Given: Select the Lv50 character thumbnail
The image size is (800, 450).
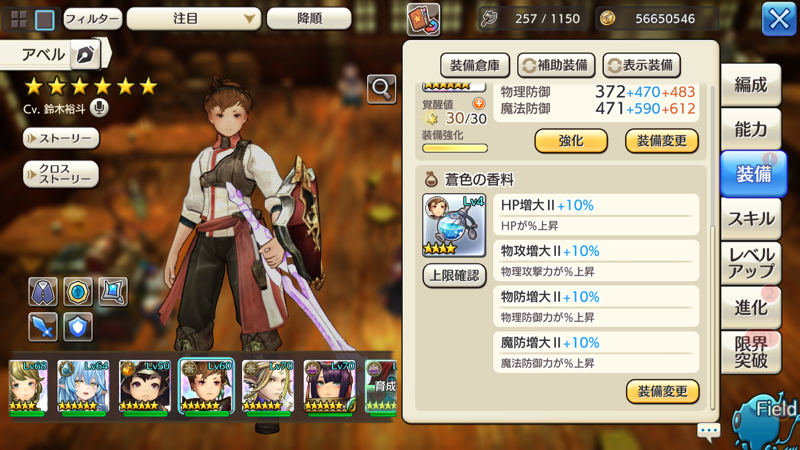Looking at the screenshot, I should pos(145,387).
